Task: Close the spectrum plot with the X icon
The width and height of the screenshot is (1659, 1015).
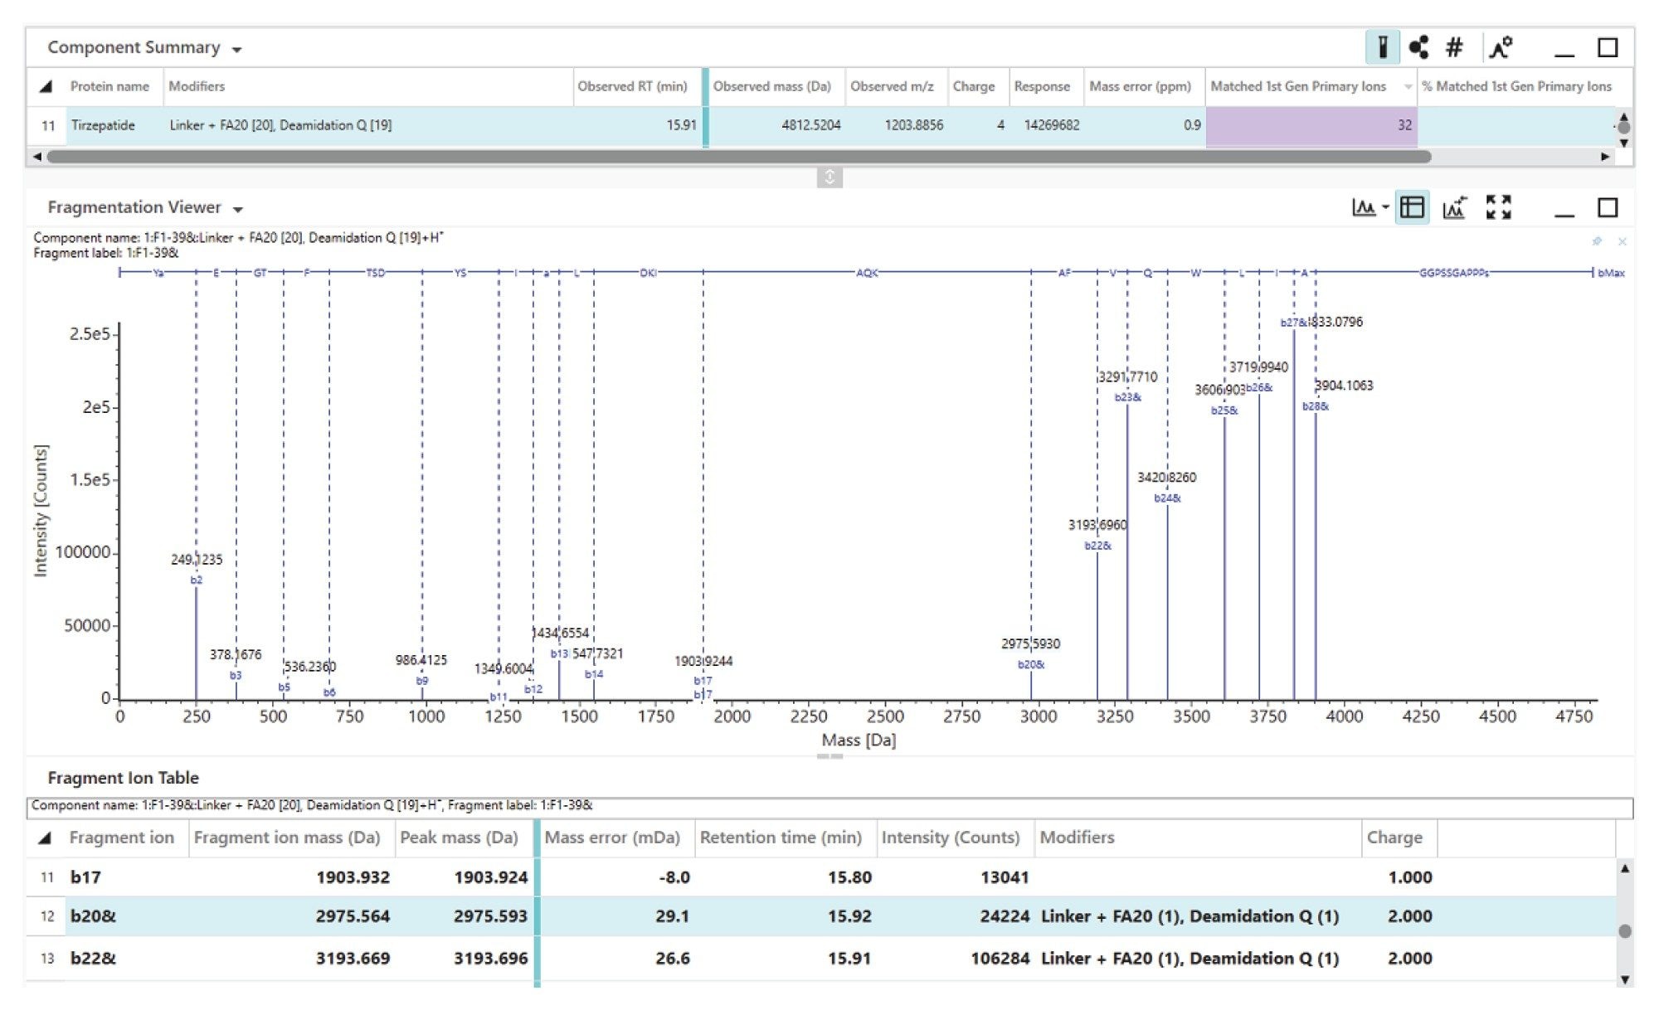Action: pyautogui.click(x=1623, y=241)
